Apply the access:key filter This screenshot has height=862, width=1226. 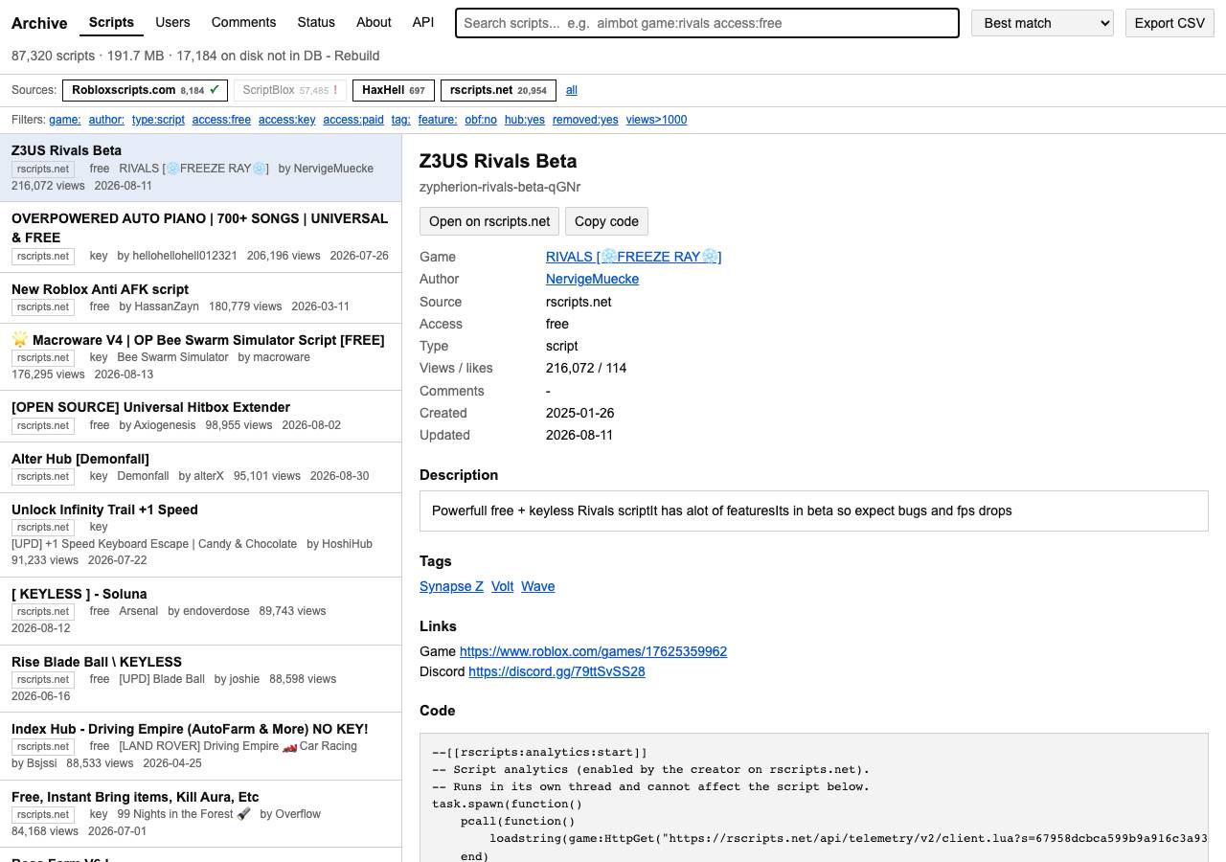(286, 120)
